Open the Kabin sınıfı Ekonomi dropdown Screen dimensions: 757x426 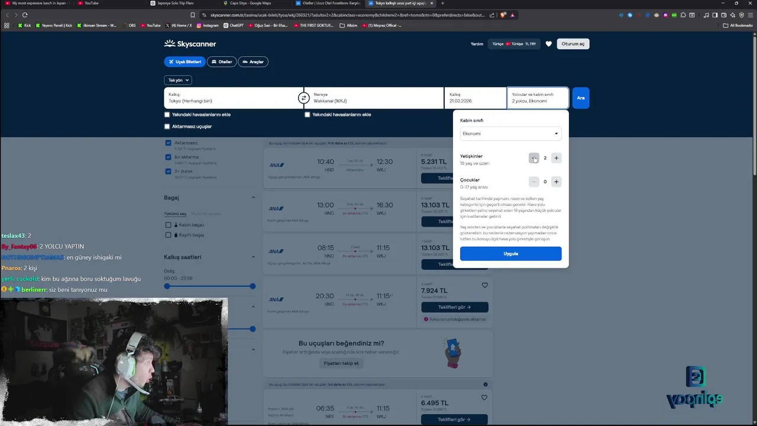(510, 134)
